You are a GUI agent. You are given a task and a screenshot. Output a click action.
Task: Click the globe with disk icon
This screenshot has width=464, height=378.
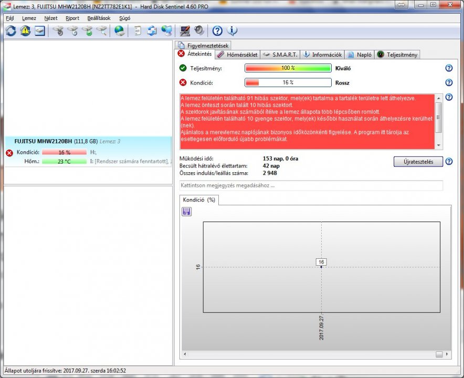pyautogui.click(x=120, y=31)
